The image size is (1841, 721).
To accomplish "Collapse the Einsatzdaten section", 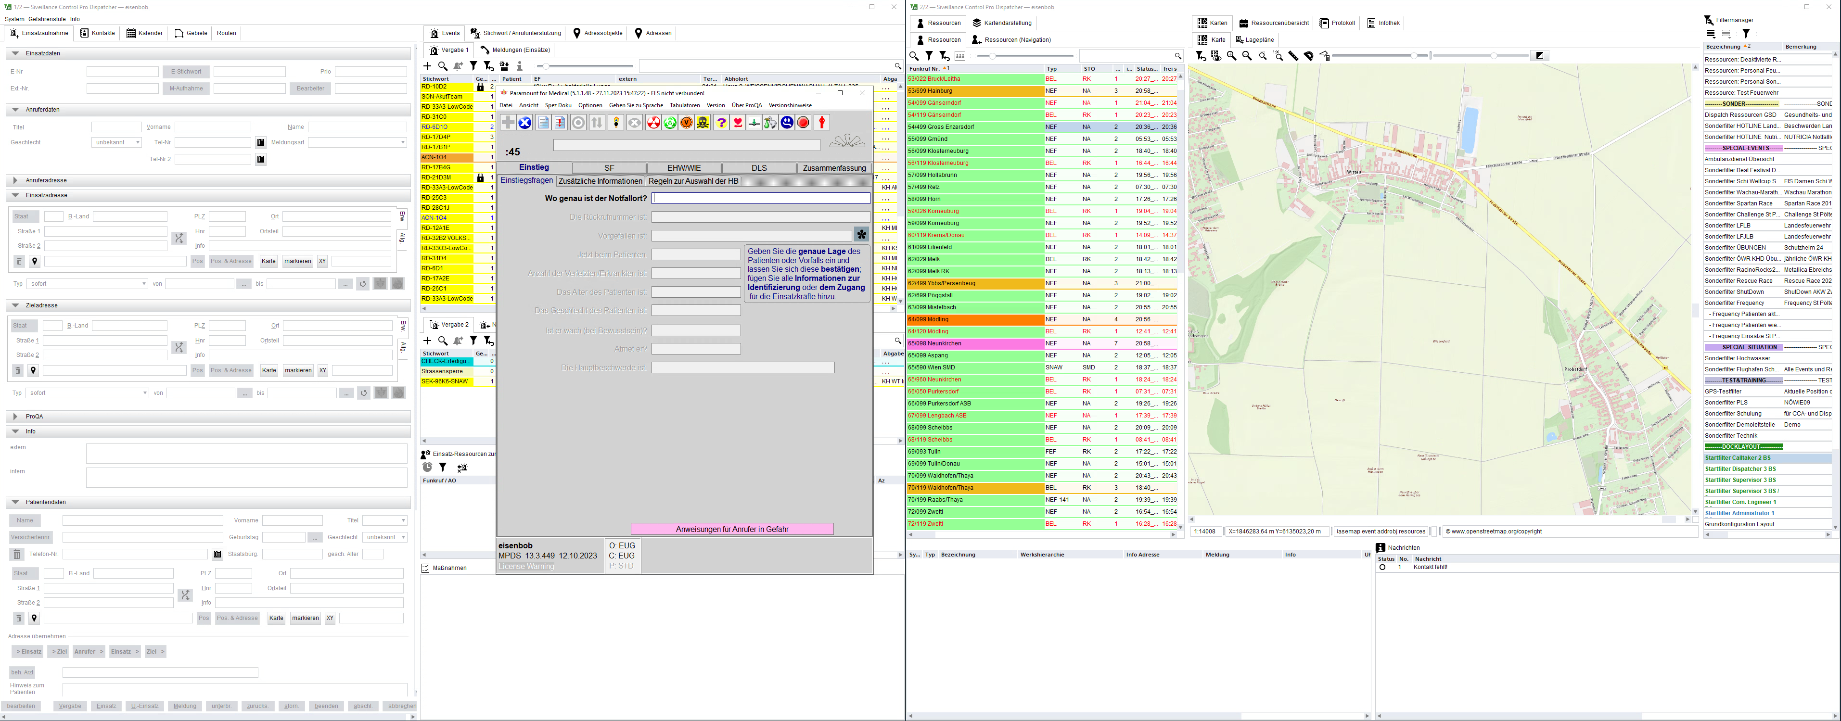I will pyautogui.click(x=15, y=53).
